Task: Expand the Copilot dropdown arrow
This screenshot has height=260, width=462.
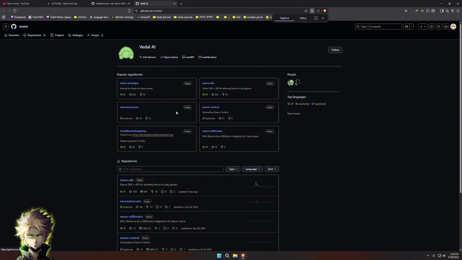Action: coord(411,26)
